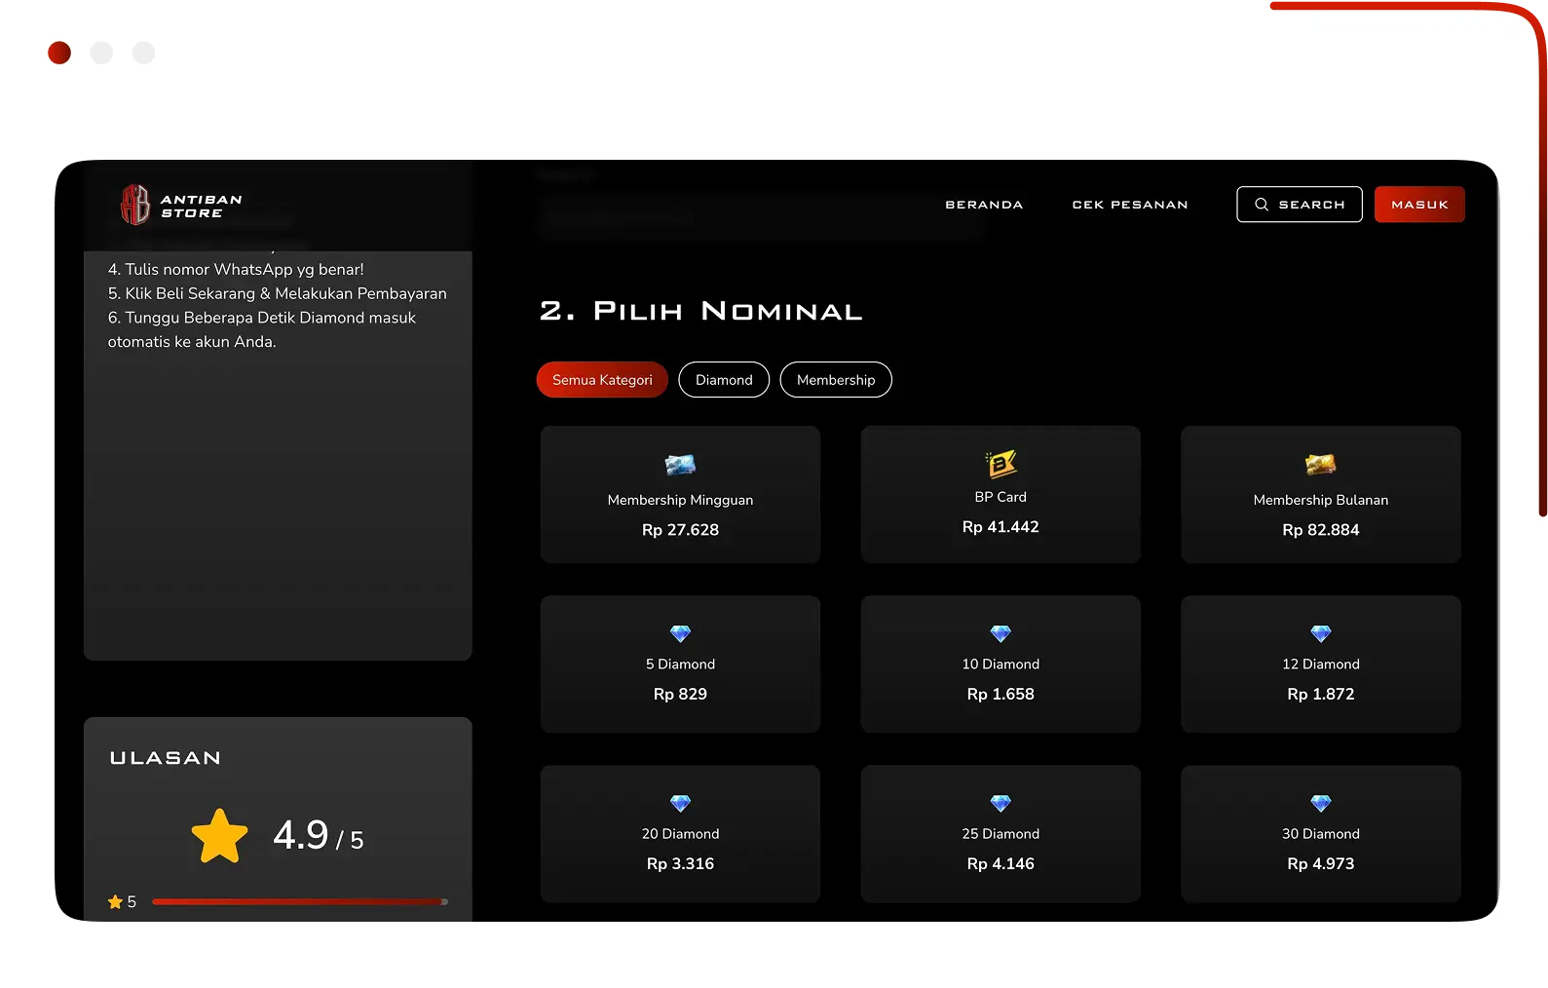
Task: Click the red window dot at top-left
Action: pos(59,53)
